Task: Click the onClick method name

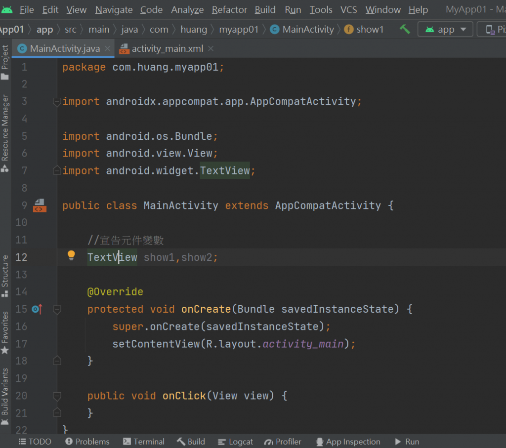Action: click(184, 396)
